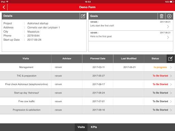Add a new goal with plus icon
The image size is (175, 131).
[169, 16]
